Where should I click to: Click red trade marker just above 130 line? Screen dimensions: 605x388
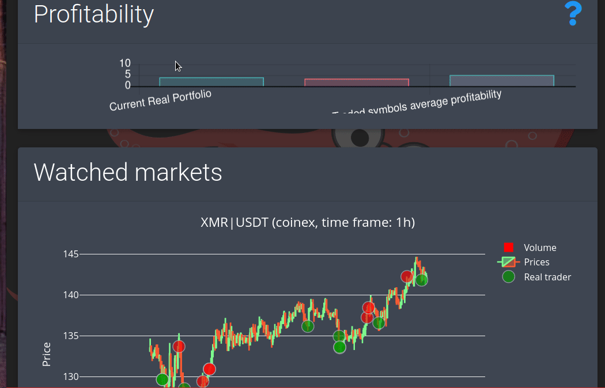[x=209, y=369]
